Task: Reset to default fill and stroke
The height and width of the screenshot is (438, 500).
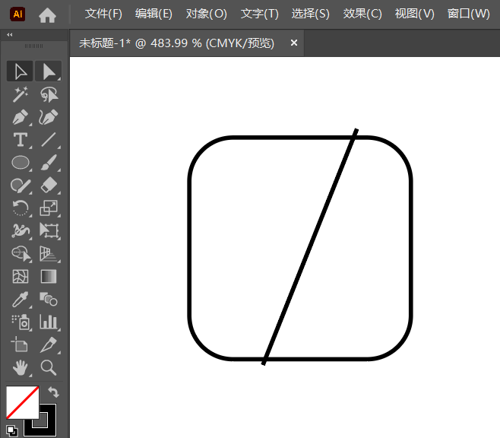Action: pos(12,431)
